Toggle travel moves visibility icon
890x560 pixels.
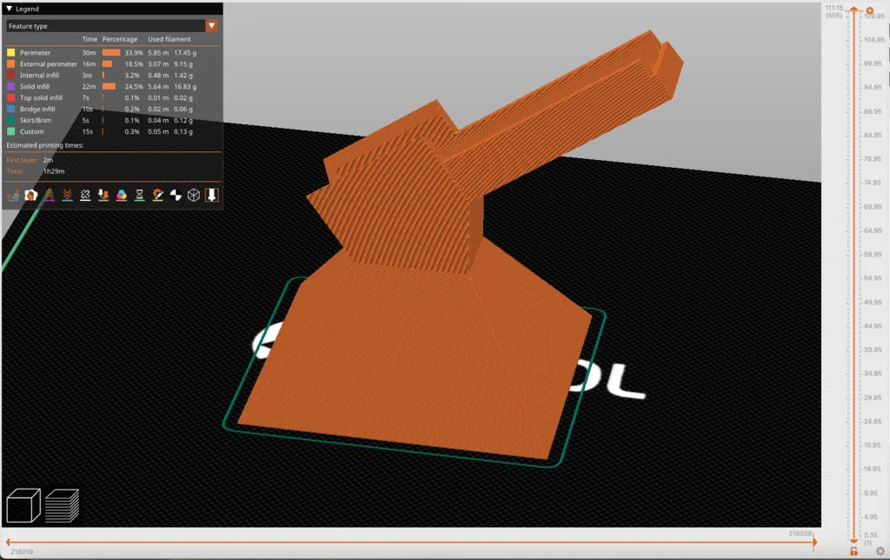(x=13, y=196)
